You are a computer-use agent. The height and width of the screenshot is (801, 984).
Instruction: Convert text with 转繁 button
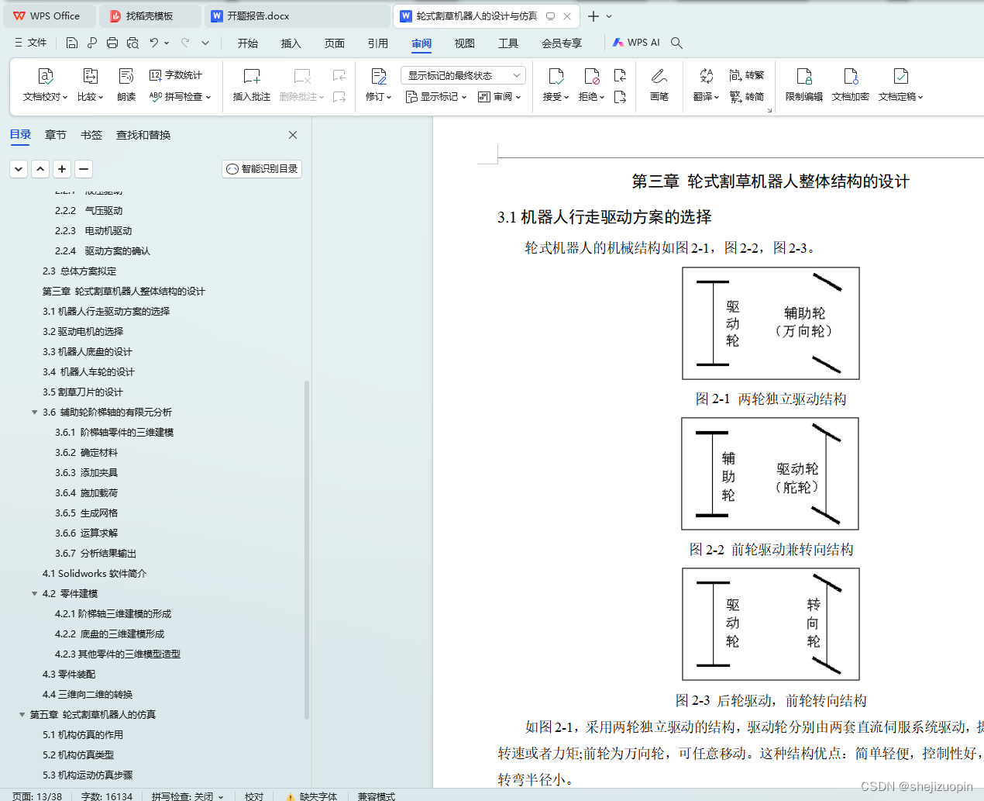tap(747, 75)
